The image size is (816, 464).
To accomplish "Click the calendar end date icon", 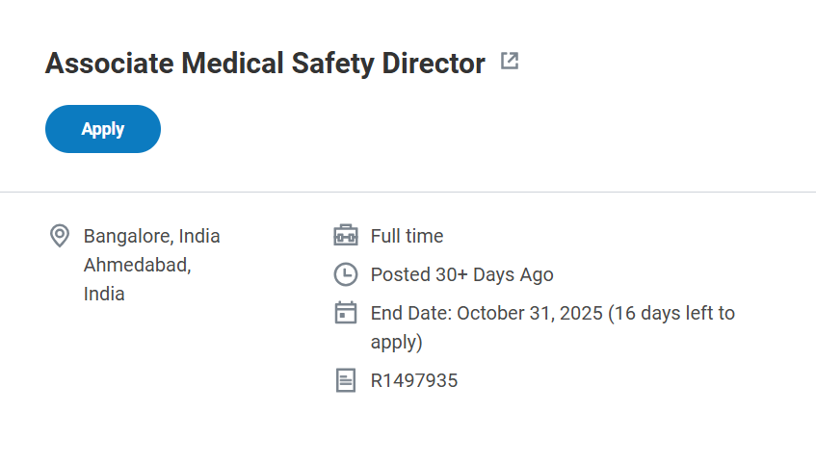I will pyautogui.click(x=345, y=313).
